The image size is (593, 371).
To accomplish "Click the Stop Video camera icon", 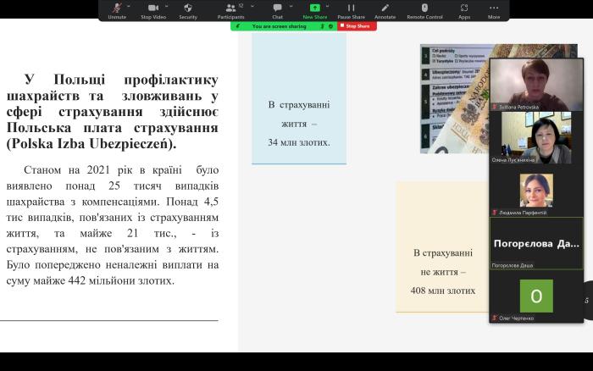I will tap(152, 8).
